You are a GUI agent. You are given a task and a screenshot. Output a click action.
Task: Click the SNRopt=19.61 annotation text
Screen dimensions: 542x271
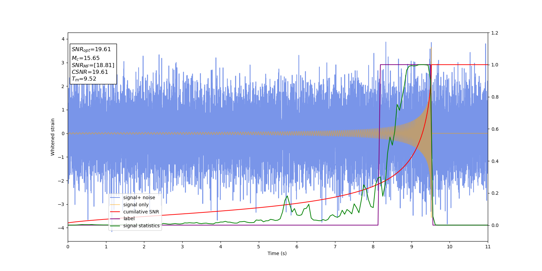91,49
